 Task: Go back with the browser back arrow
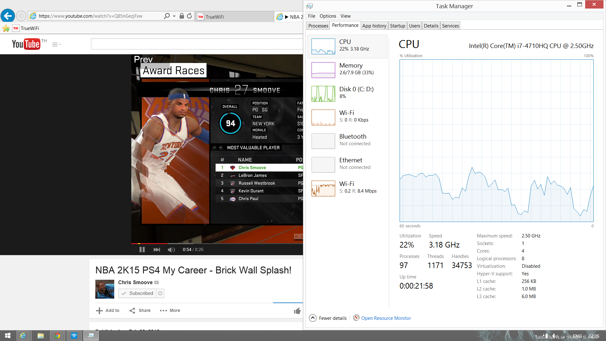[x=8, y=15]
